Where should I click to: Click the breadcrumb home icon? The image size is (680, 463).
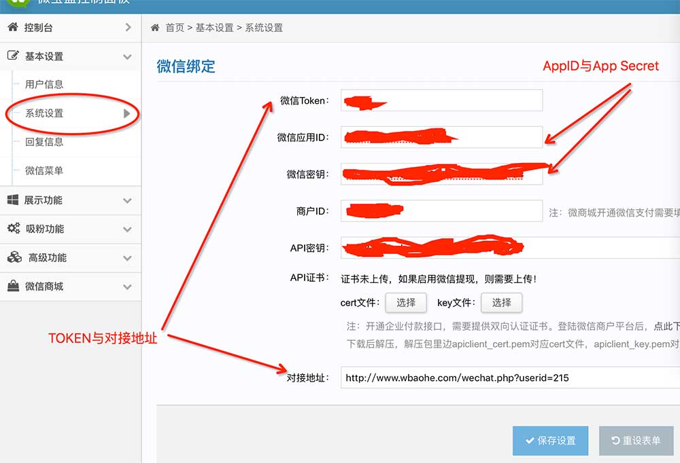click(155, 28)
